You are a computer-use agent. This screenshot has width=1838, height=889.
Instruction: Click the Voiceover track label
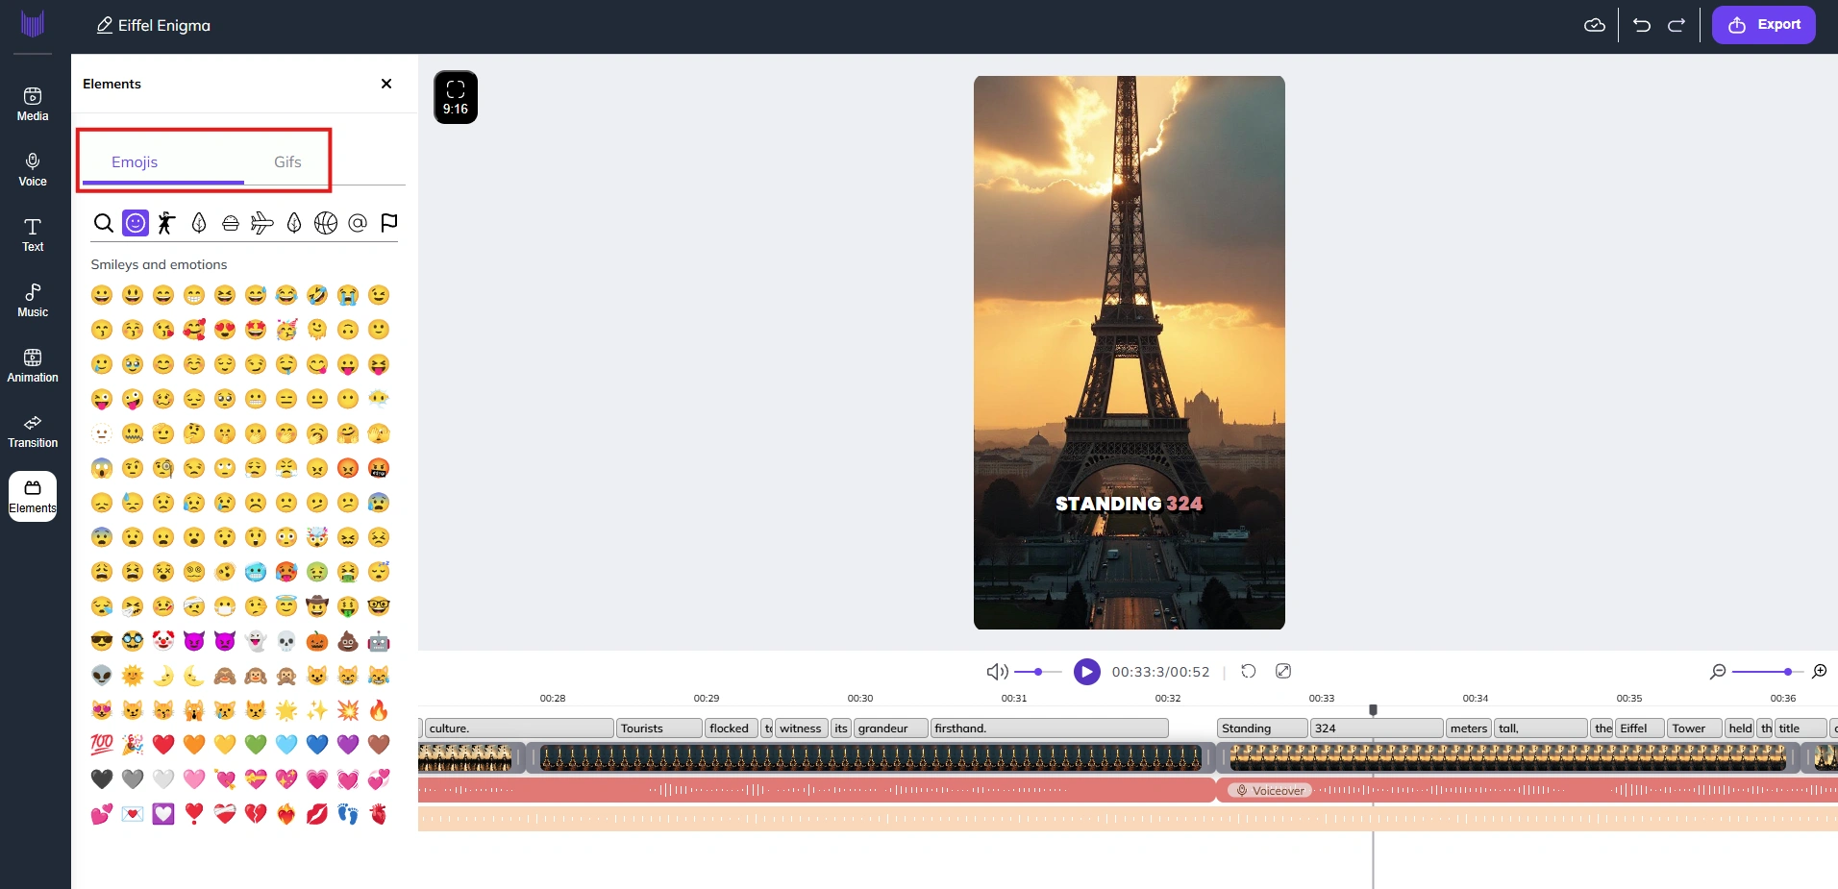1270,791
